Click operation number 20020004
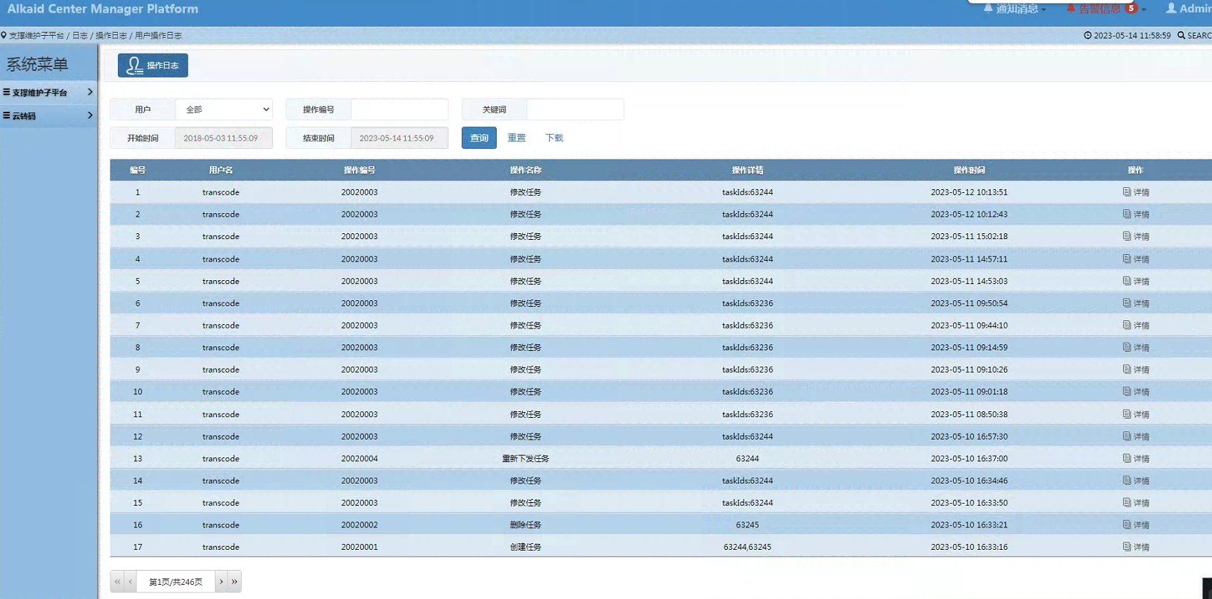Screen dimensions: 1212x599 coord(359,459)
